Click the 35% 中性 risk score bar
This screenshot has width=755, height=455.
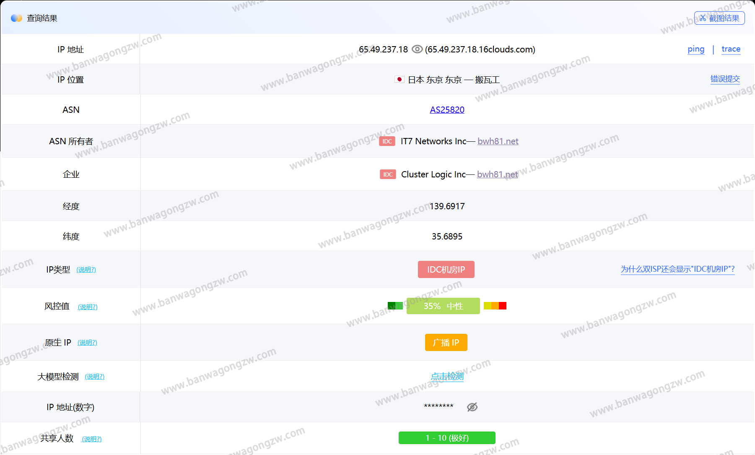tap(443, 306)
